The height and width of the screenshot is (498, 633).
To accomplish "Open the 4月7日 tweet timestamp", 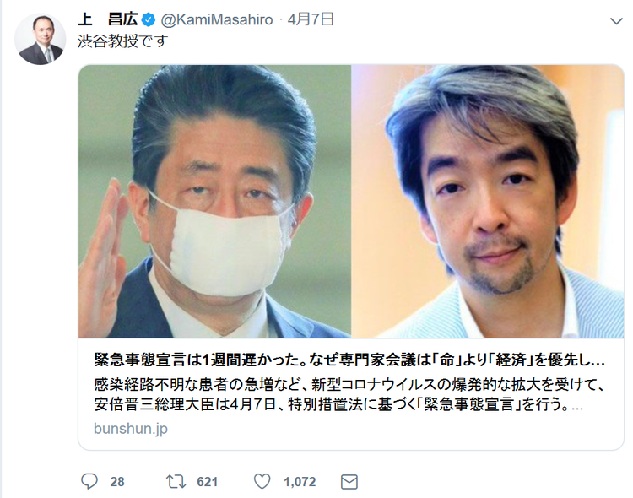I will 311,19.
